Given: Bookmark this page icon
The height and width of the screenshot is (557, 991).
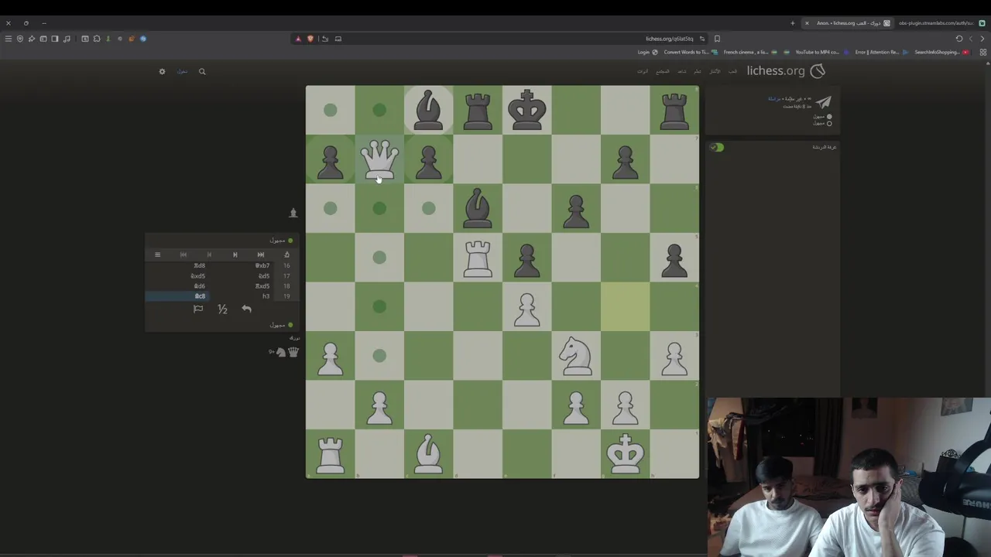Looking at the screenshot, I should pos(717,39).
